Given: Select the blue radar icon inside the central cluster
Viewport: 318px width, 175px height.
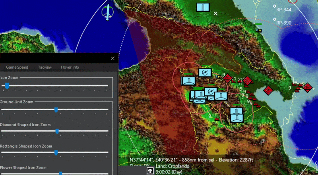Looking at the screenshot, I should 211,92.
